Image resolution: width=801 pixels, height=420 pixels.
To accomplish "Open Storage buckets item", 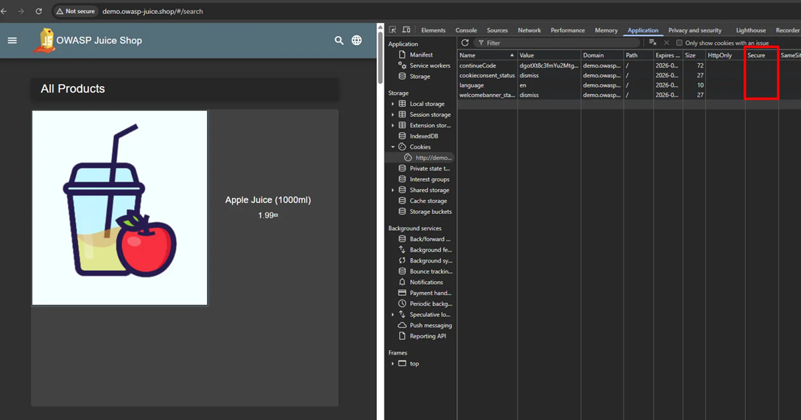I will click(430, 211).
